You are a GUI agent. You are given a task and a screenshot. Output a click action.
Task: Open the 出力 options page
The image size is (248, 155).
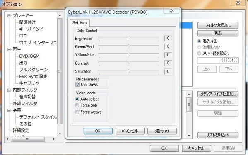click(23, 63)
